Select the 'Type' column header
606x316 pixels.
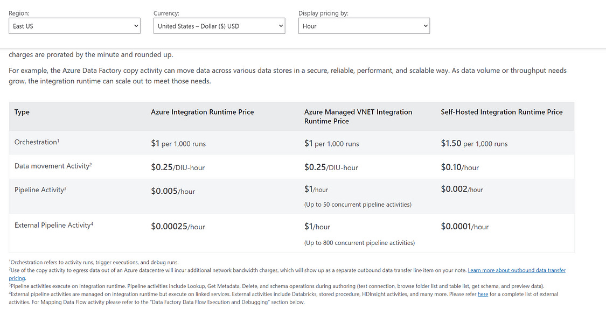pyautogui.click(x=22, y=112)
